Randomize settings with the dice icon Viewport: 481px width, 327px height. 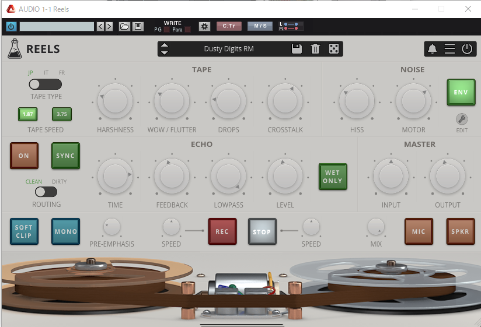tap(334, 49)
